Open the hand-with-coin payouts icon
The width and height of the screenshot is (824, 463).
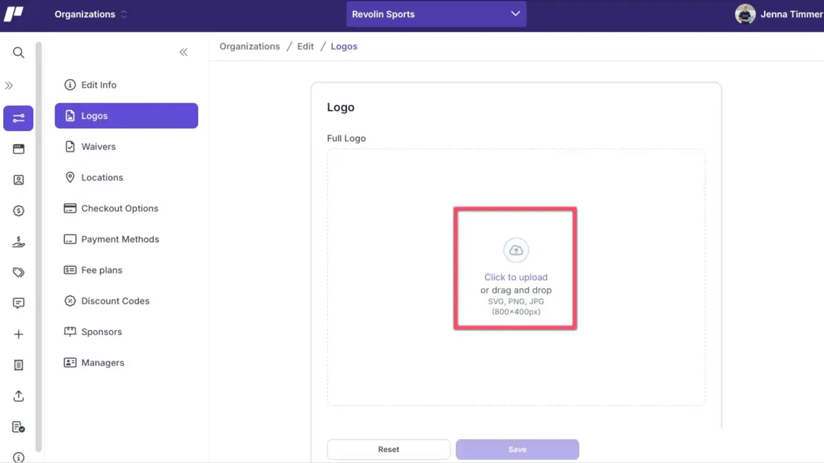coord(18,241)
